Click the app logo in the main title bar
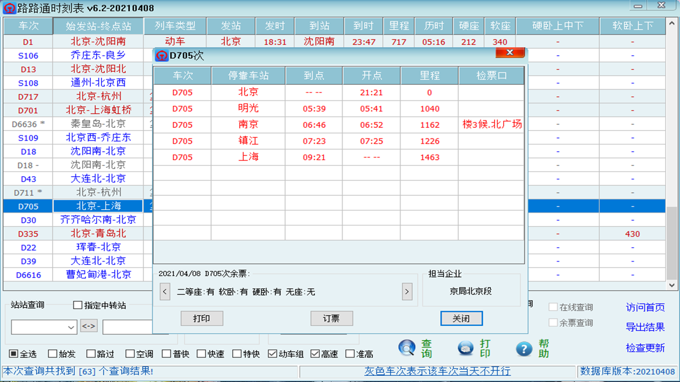 tap(9, 7)
